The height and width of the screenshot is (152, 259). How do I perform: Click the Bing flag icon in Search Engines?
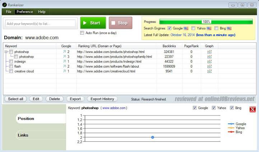(229, 28)
